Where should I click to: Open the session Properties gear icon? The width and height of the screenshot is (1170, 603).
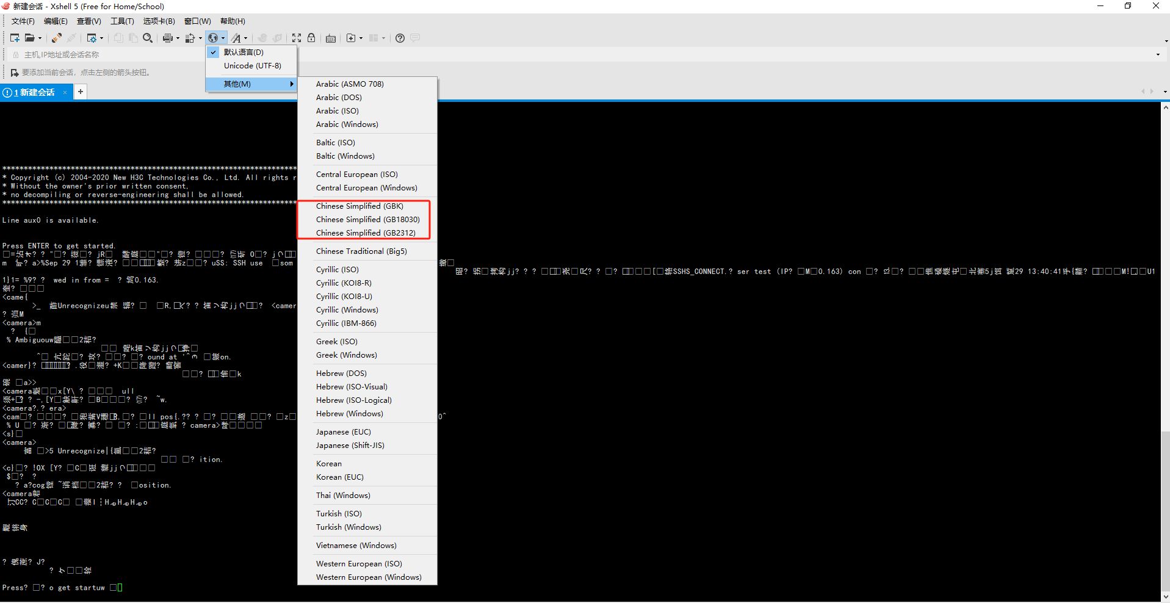tap(92, 38)
